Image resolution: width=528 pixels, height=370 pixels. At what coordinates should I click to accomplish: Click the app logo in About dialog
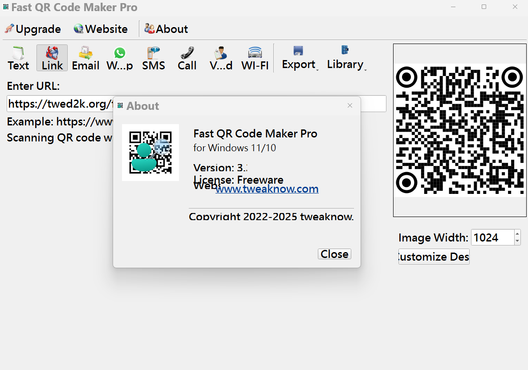point(150,153)
